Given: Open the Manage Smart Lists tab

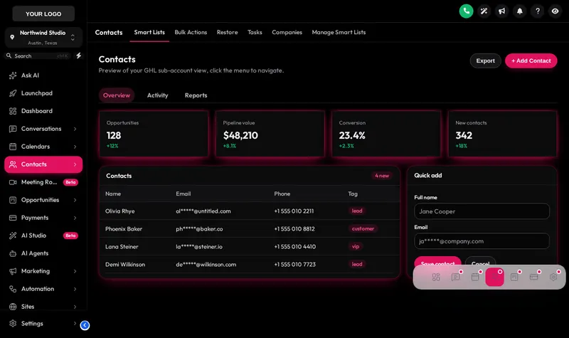Looking at the screenshot, I should pos(339,32).
